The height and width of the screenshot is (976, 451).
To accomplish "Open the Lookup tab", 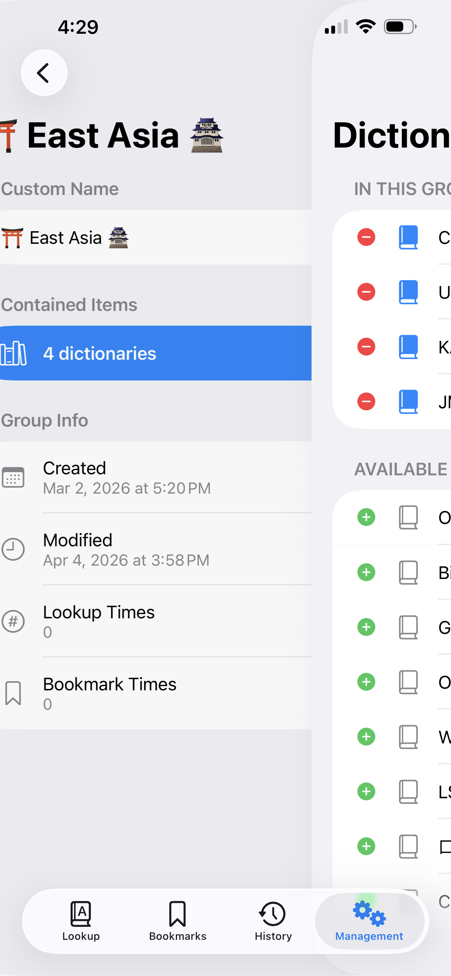I will 81,920.
